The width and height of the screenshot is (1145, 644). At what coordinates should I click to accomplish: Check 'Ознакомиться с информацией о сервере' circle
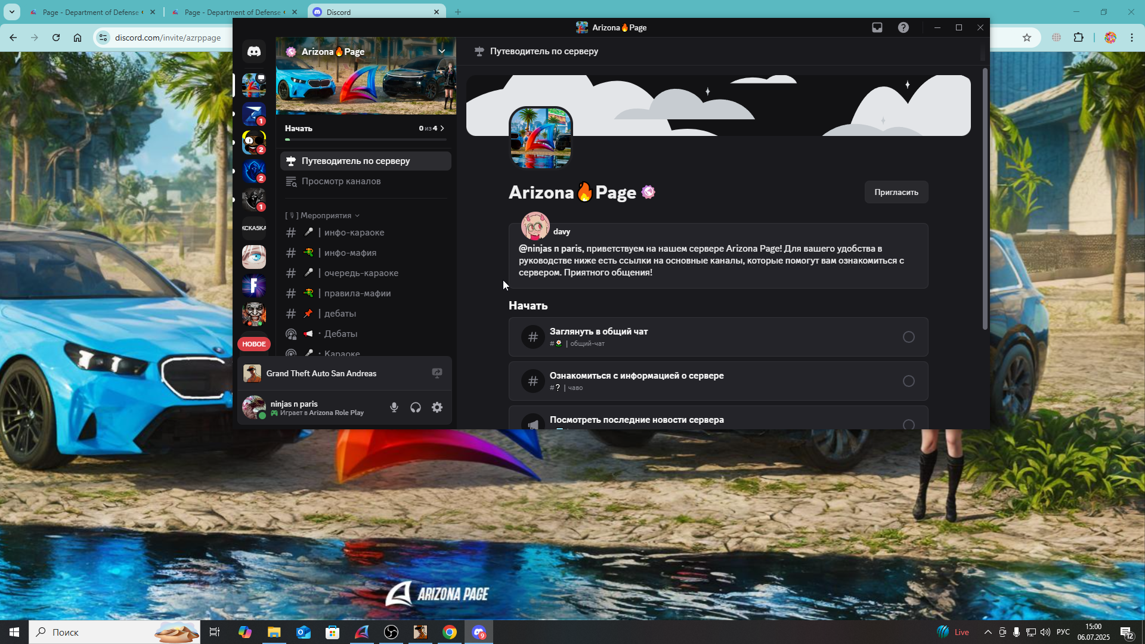coord(908,381)
